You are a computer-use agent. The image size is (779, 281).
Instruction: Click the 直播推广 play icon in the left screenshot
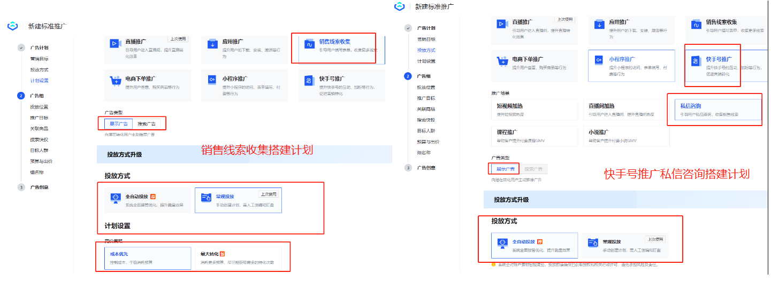(114, 44)
